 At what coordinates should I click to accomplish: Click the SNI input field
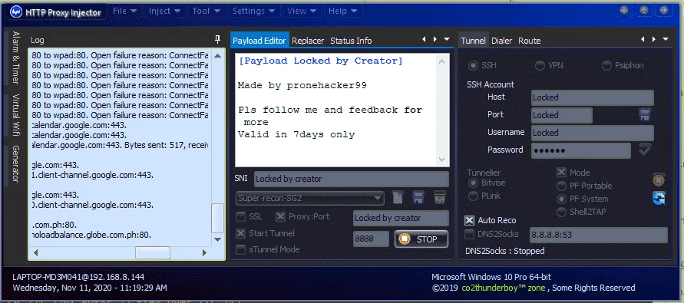(x=351, y=179)
